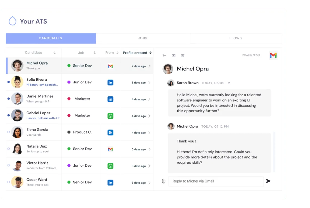Image resolution: width=310 pixels, height=208 pixels.
Task: Toggle the unread dot for Daniel Martinez
Action: (9, 98)
